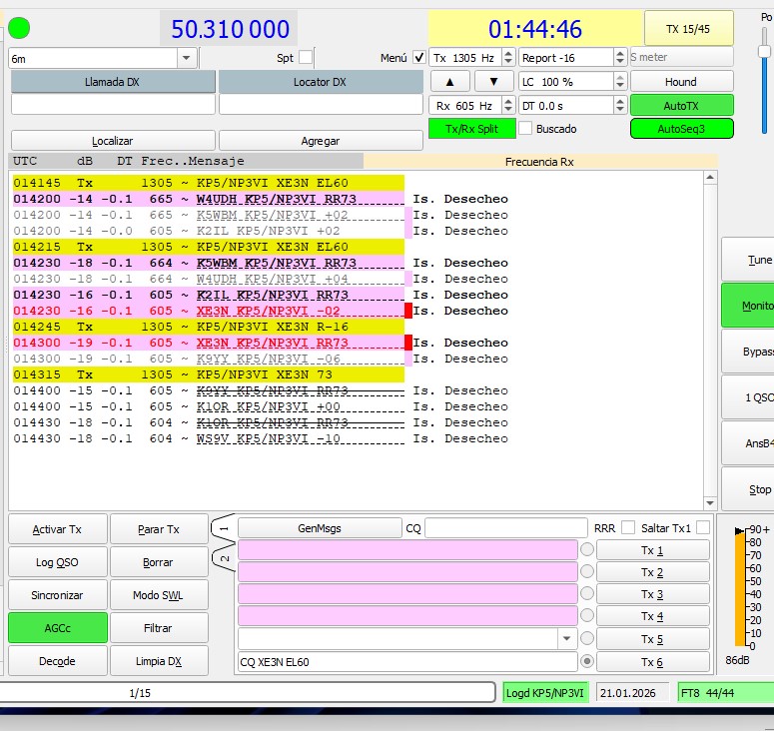This screenshot has width=774, height=731.
Task: Adjust the power slider at top right
Action: coord(764,50)
